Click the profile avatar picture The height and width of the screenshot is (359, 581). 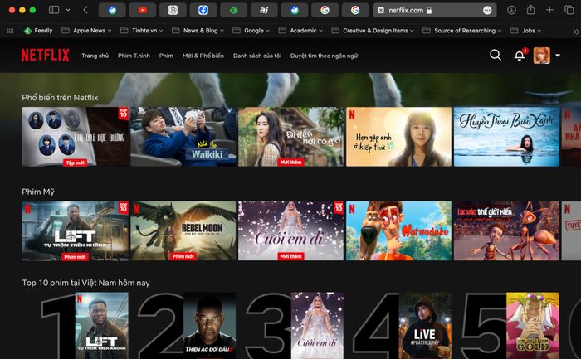coord(541,56)
